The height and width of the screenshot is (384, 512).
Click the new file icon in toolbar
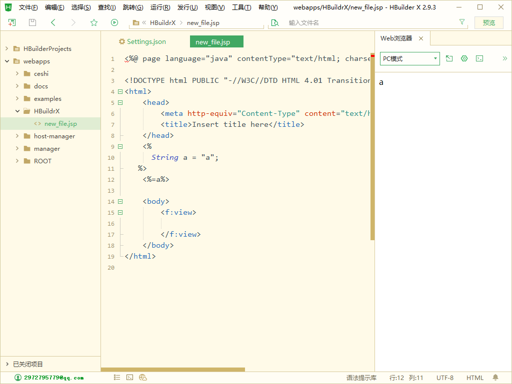(x=12, y=22)
